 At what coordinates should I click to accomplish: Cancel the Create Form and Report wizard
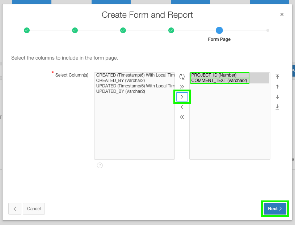point(34,208)
